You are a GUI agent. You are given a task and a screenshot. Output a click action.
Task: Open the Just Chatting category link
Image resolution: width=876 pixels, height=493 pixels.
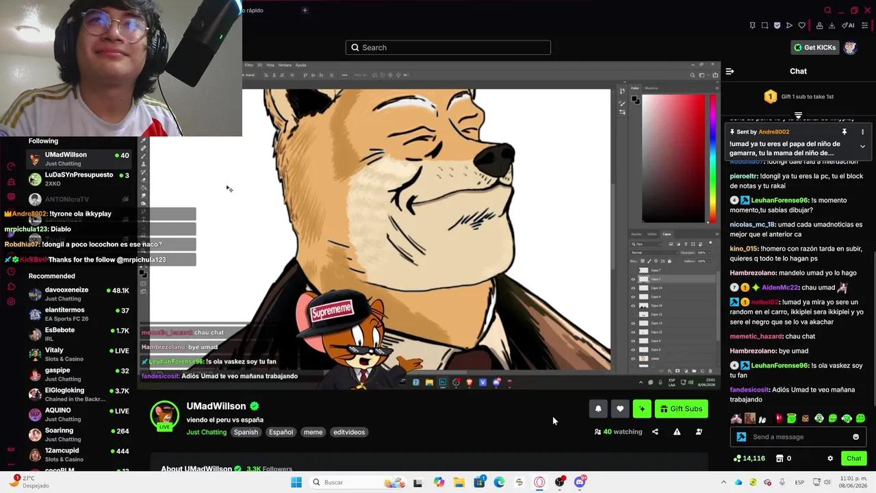pyautogui.click(x=206, y=432)
